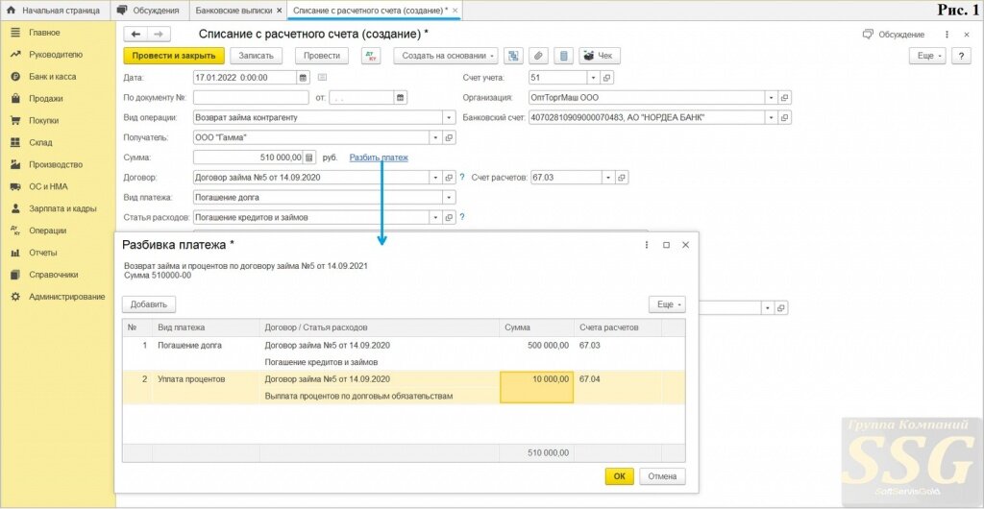Click the forward navigation arrow
Viewport: 984px width, 509px height.
(159, 35)
